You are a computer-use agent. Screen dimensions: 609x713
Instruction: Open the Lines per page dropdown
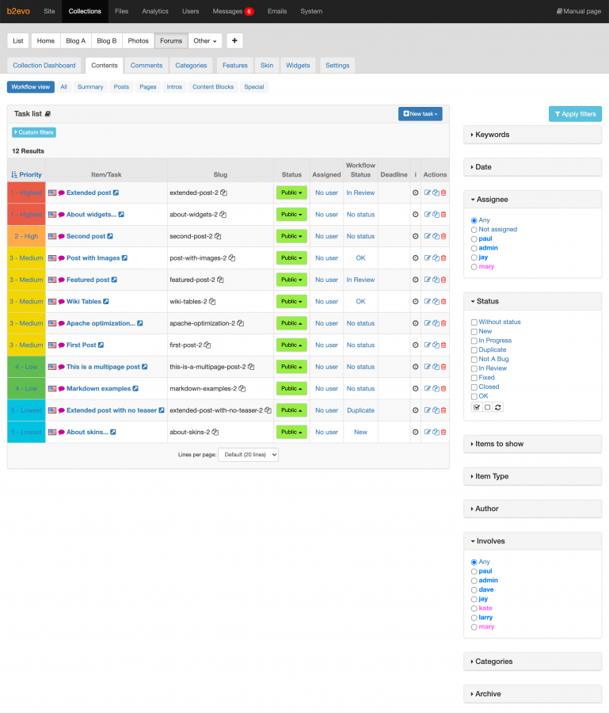click(248, 455)
